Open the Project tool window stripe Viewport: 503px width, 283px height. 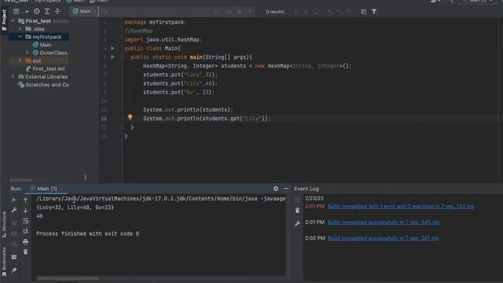pyautogui.click(x=4, y=20)
